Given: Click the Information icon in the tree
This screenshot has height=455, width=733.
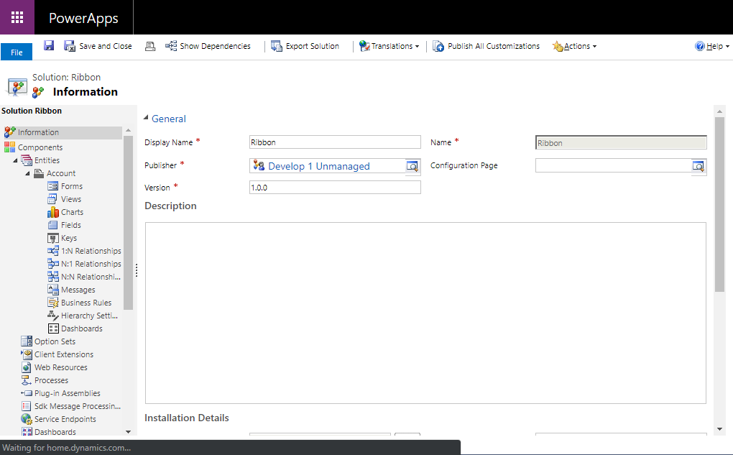Looking at the screenshot, I should (10, 132).
